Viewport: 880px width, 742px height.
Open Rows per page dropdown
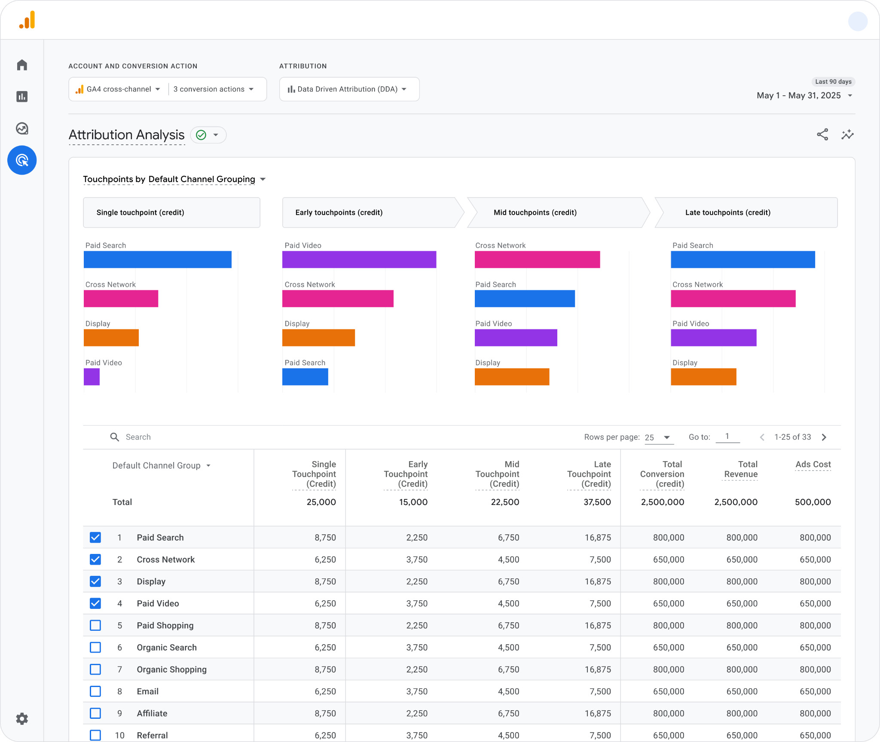[x=658, y=438]
